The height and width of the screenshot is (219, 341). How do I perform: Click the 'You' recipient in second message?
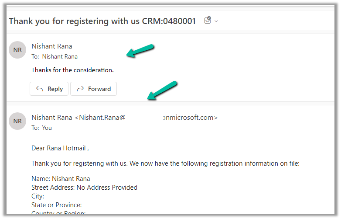47,128
